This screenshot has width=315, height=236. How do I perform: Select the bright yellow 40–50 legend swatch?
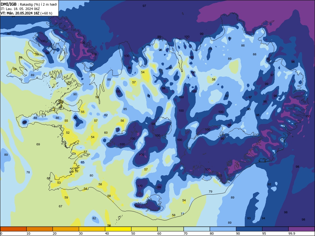point(118,229)
